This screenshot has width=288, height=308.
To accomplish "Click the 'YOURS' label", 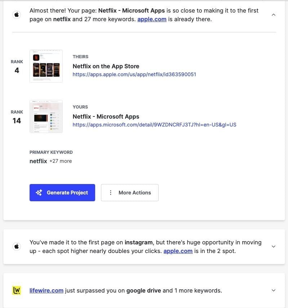I will (80, 107).
